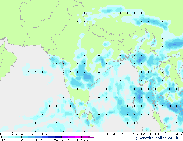Click the legend swatch between 1 and 2

pos(18,137)
